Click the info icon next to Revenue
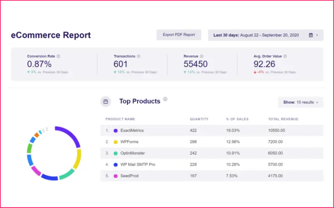Image resolution: width=334 pixels, height=208 pixels. (x=201, y=56)
